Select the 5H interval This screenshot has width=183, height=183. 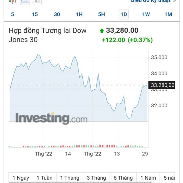pos(102,14)
